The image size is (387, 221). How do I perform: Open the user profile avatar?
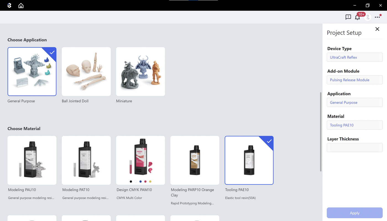pyautogui.click(x=367, y=17)
